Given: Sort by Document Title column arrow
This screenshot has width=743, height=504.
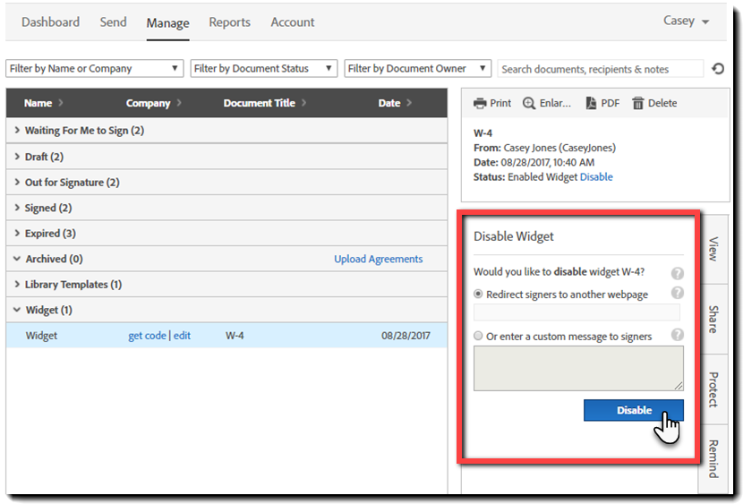Looking at the screenshot, I should (x=303, y=102).
